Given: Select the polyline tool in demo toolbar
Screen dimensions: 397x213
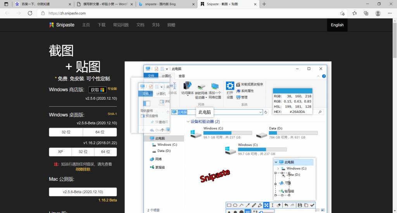Looking at the screenshot, I should tap(242, 205).
